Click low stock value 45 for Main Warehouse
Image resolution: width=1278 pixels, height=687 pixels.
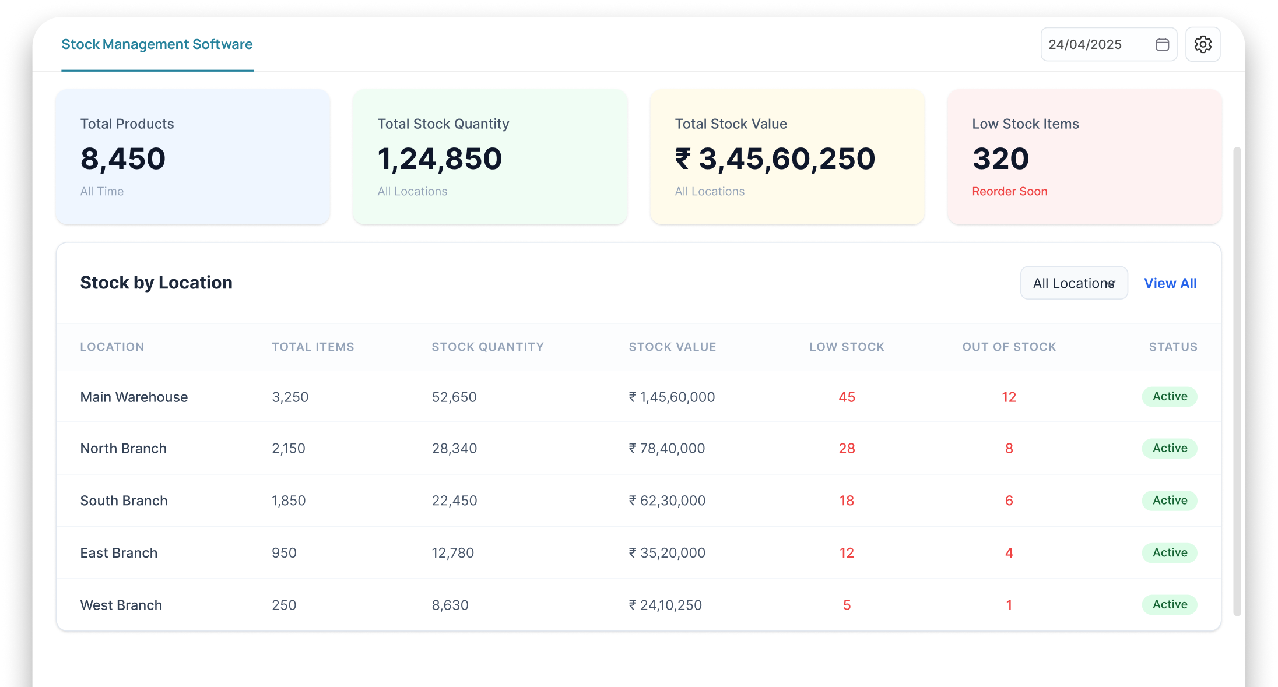click(847, 397)
